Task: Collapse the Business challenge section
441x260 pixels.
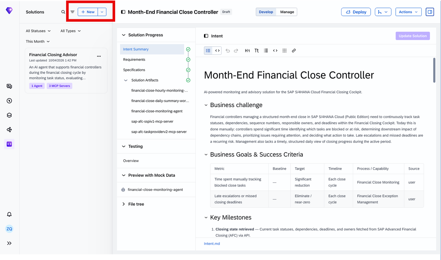Action: 206,105
